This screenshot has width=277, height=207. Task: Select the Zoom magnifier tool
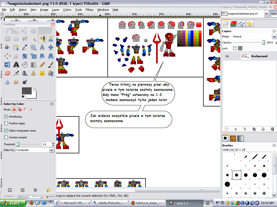pos(33,47)
